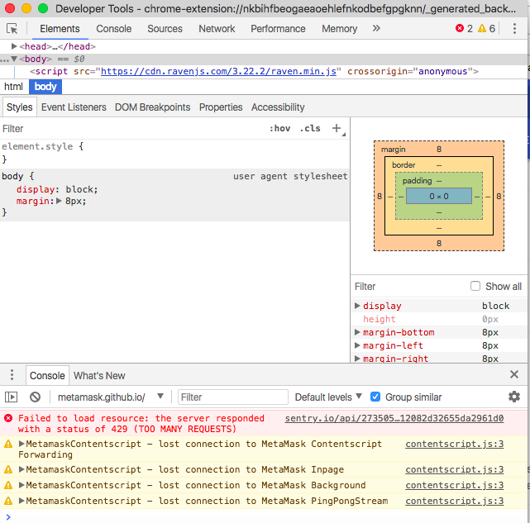
Task: Open the Network tab
Action: [217, 29]
